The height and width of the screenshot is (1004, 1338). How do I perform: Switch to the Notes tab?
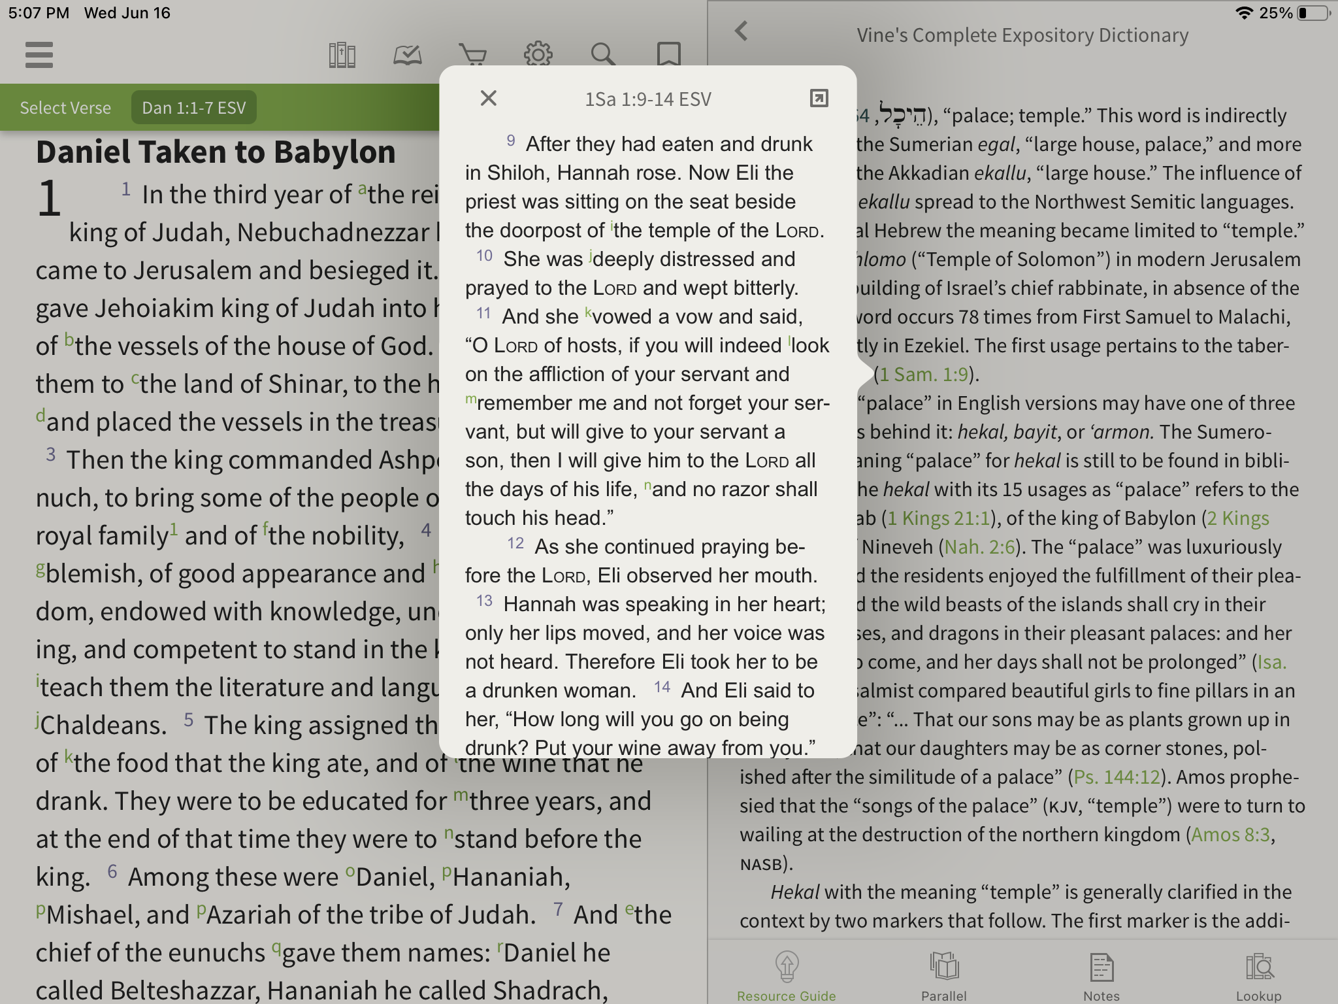click(1101, 977)
